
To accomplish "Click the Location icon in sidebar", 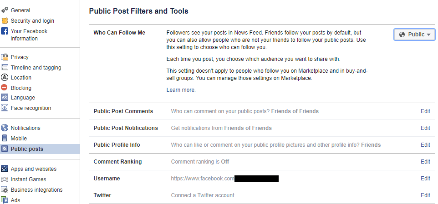I will 5,78.
